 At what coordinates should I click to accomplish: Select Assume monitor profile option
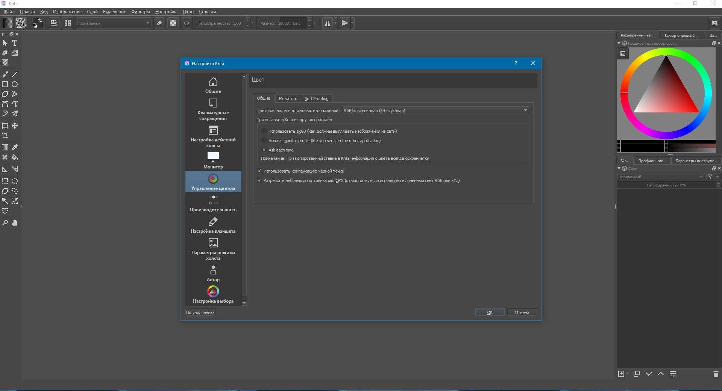coord(264,141)
